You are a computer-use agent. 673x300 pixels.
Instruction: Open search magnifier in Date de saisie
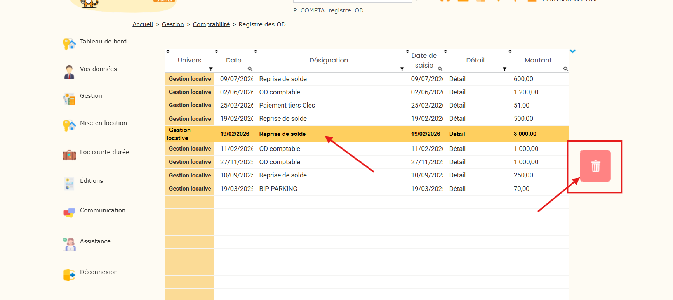[x=440, y=69]
